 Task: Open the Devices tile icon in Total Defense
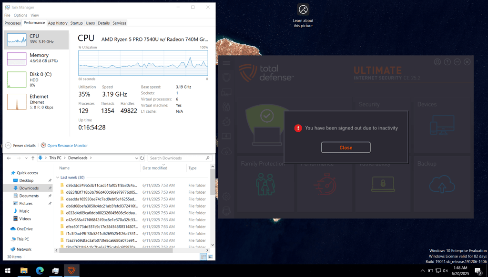[442, 125]
